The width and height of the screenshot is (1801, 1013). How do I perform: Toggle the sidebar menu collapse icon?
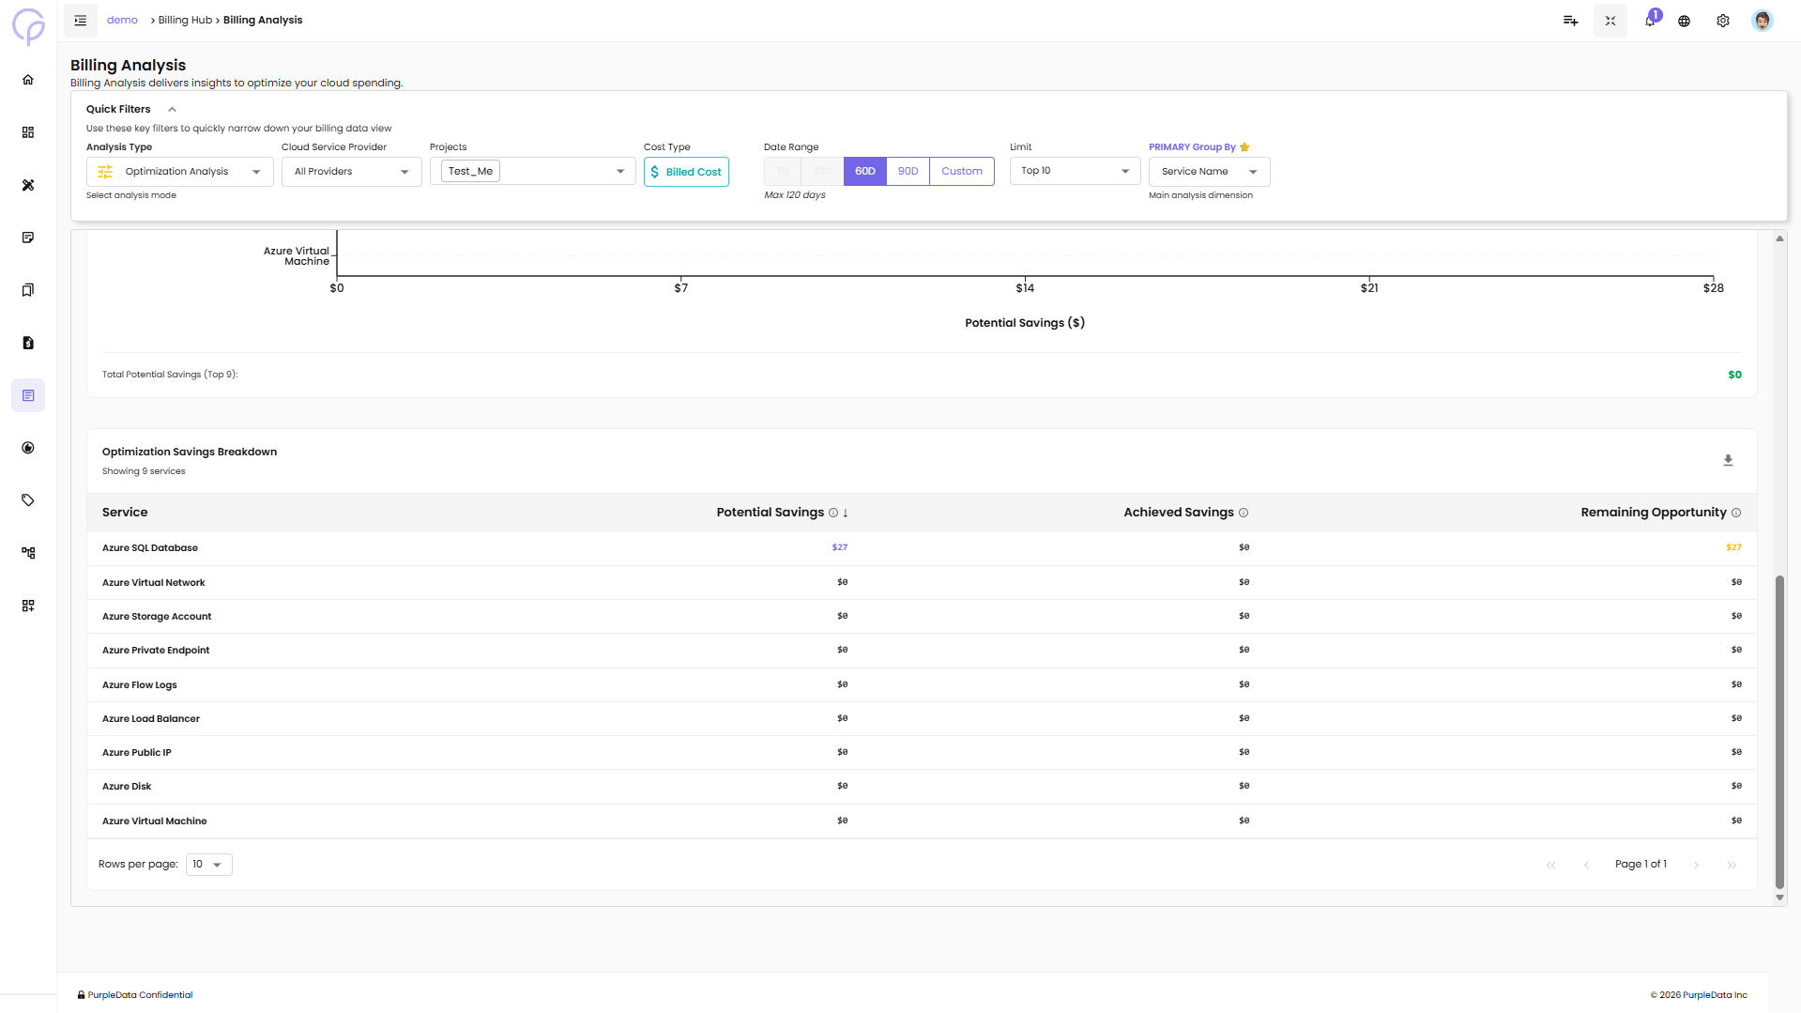pyautogui.click(x=81, y=21)
